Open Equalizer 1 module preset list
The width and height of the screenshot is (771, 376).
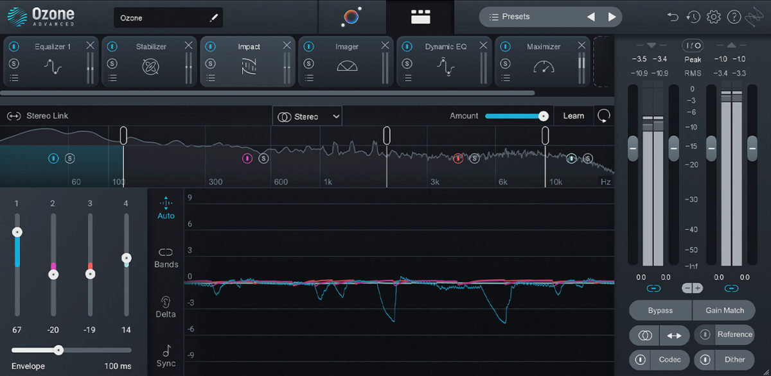(14, 78)
